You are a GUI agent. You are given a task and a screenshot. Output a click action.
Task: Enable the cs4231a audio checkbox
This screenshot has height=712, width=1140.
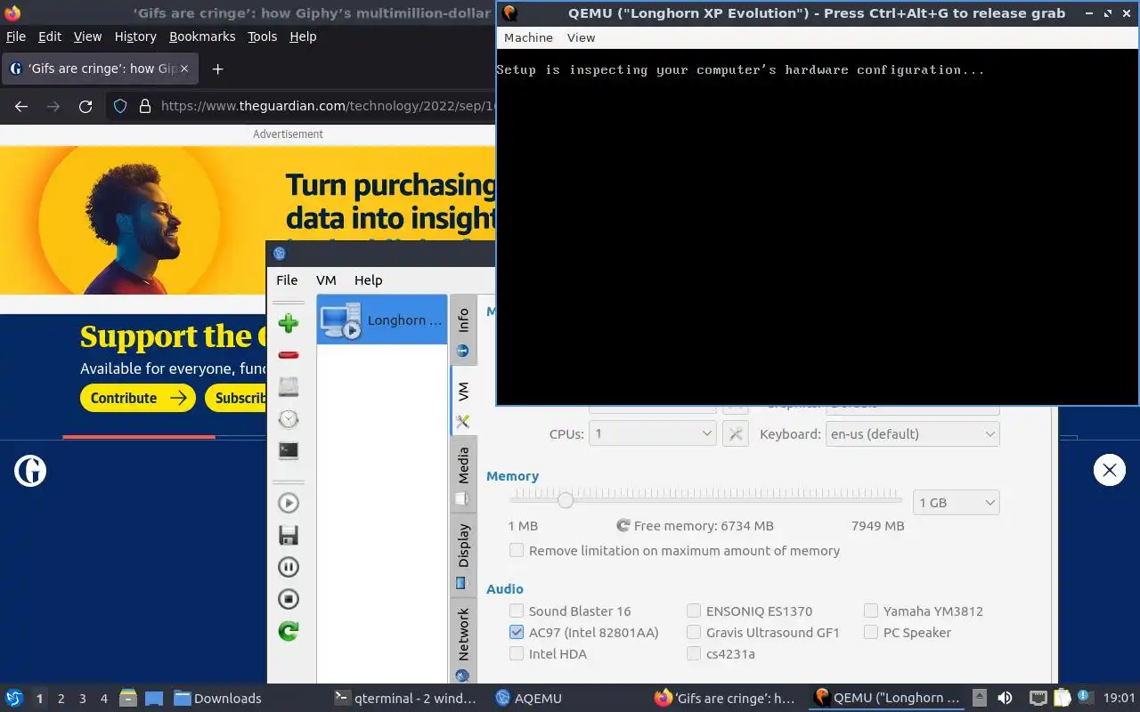pos(694,653)
